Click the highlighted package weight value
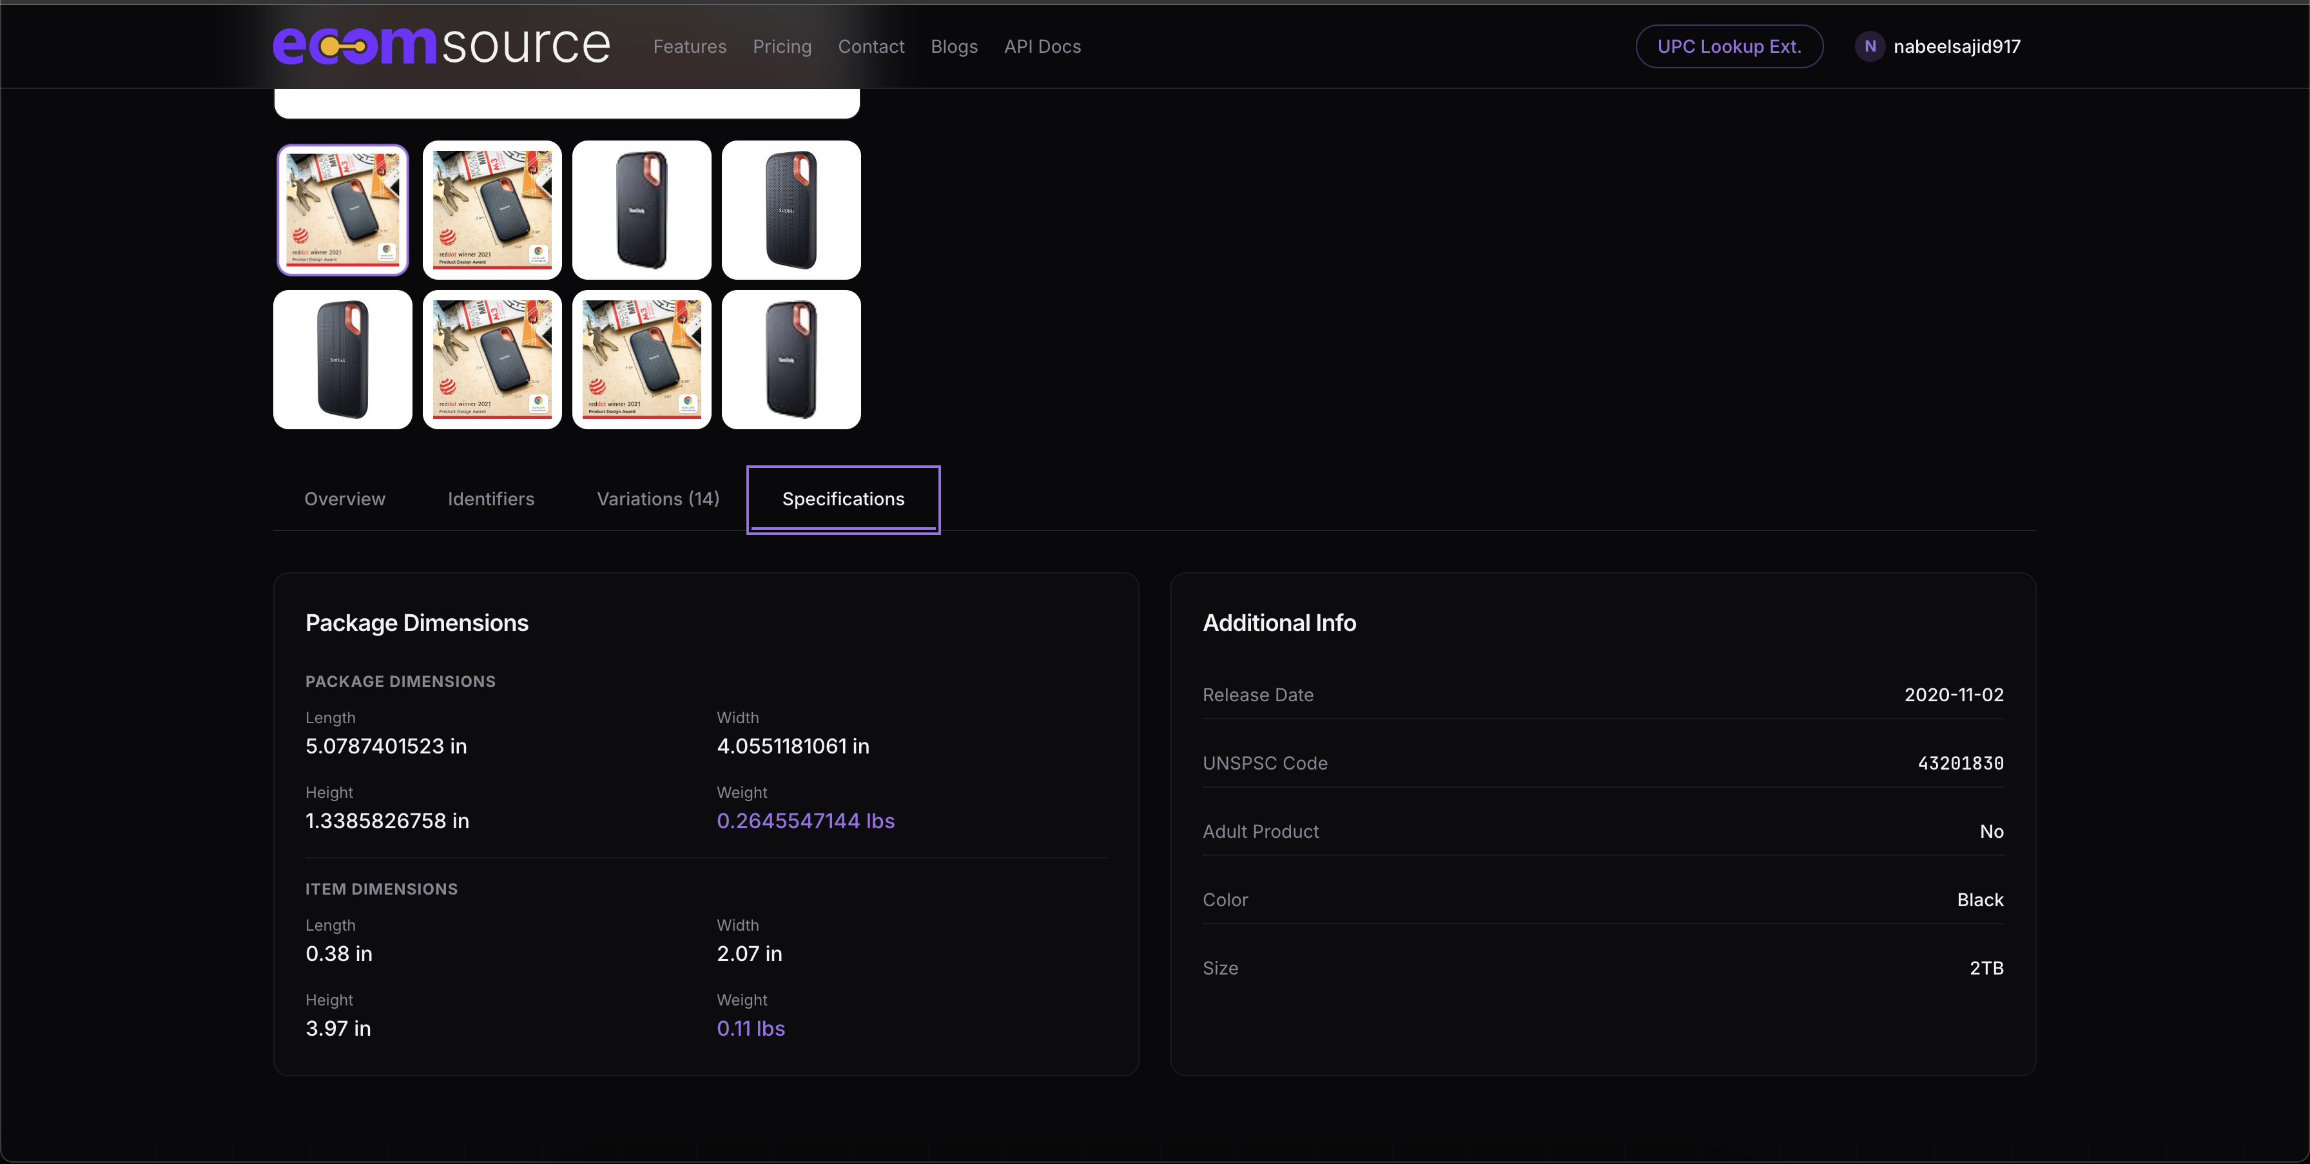Image resolution: width=2310 pixels, height=1164 pixels. coord(805,820)
